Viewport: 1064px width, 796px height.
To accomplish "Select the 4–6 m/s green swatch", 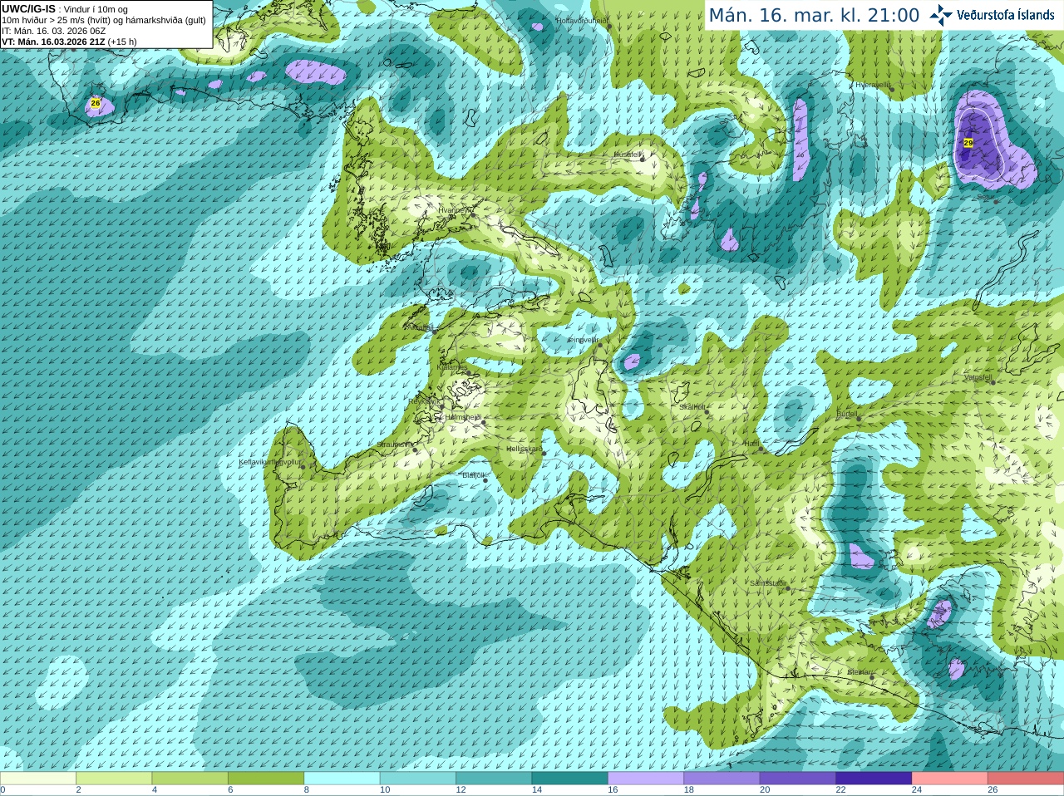I will (190, 779).
